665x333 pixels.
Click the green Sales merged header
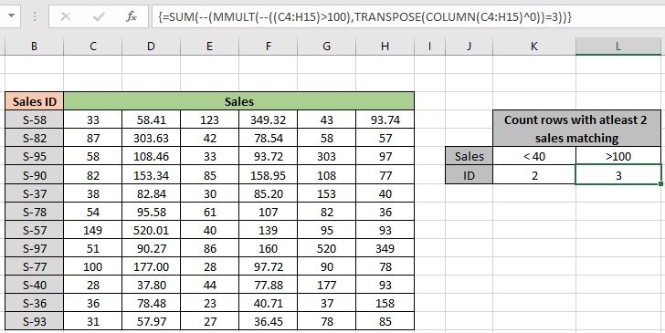tap(238, 101)
